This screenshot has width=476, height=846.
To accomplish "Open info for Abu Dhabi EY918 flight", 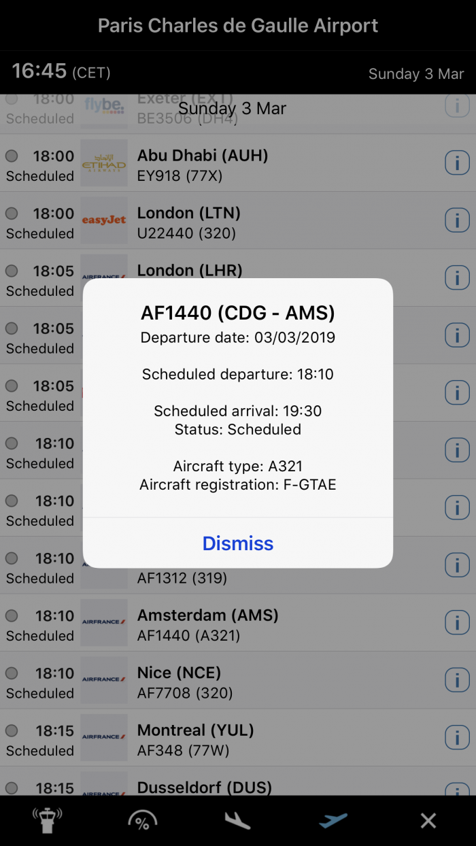I will tap(458, 163).
